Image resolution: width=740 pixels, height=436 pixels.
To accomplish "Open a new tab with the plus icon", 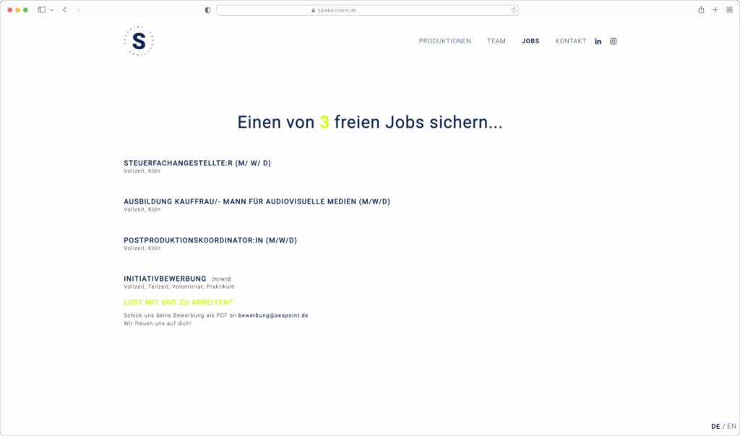I will tap(715, 10).
